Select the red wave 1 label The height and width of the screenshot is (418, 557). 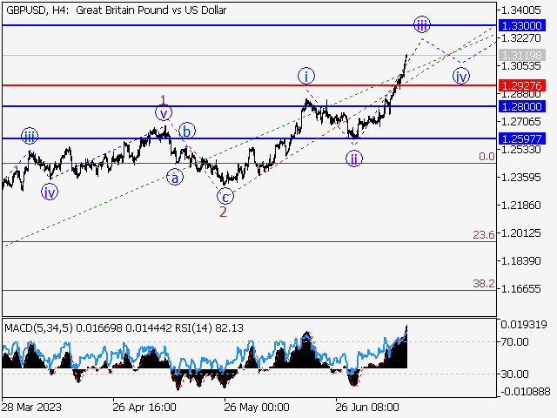point(163,100)
